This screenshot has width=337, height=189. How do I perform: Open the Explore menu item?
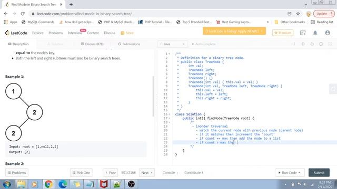tap(38, 33)
